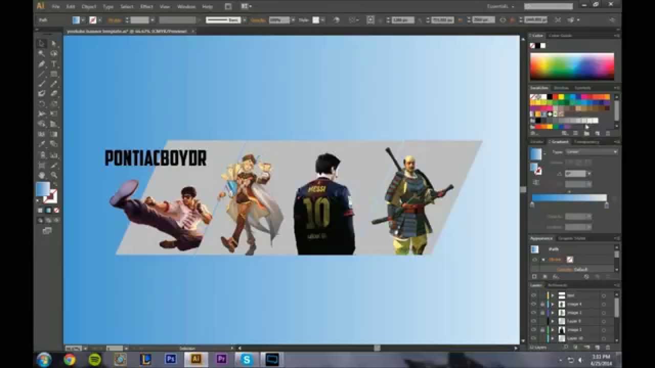655x368 pixels.
Task: Select the Paintbrush tool
Action: [41, 84]
